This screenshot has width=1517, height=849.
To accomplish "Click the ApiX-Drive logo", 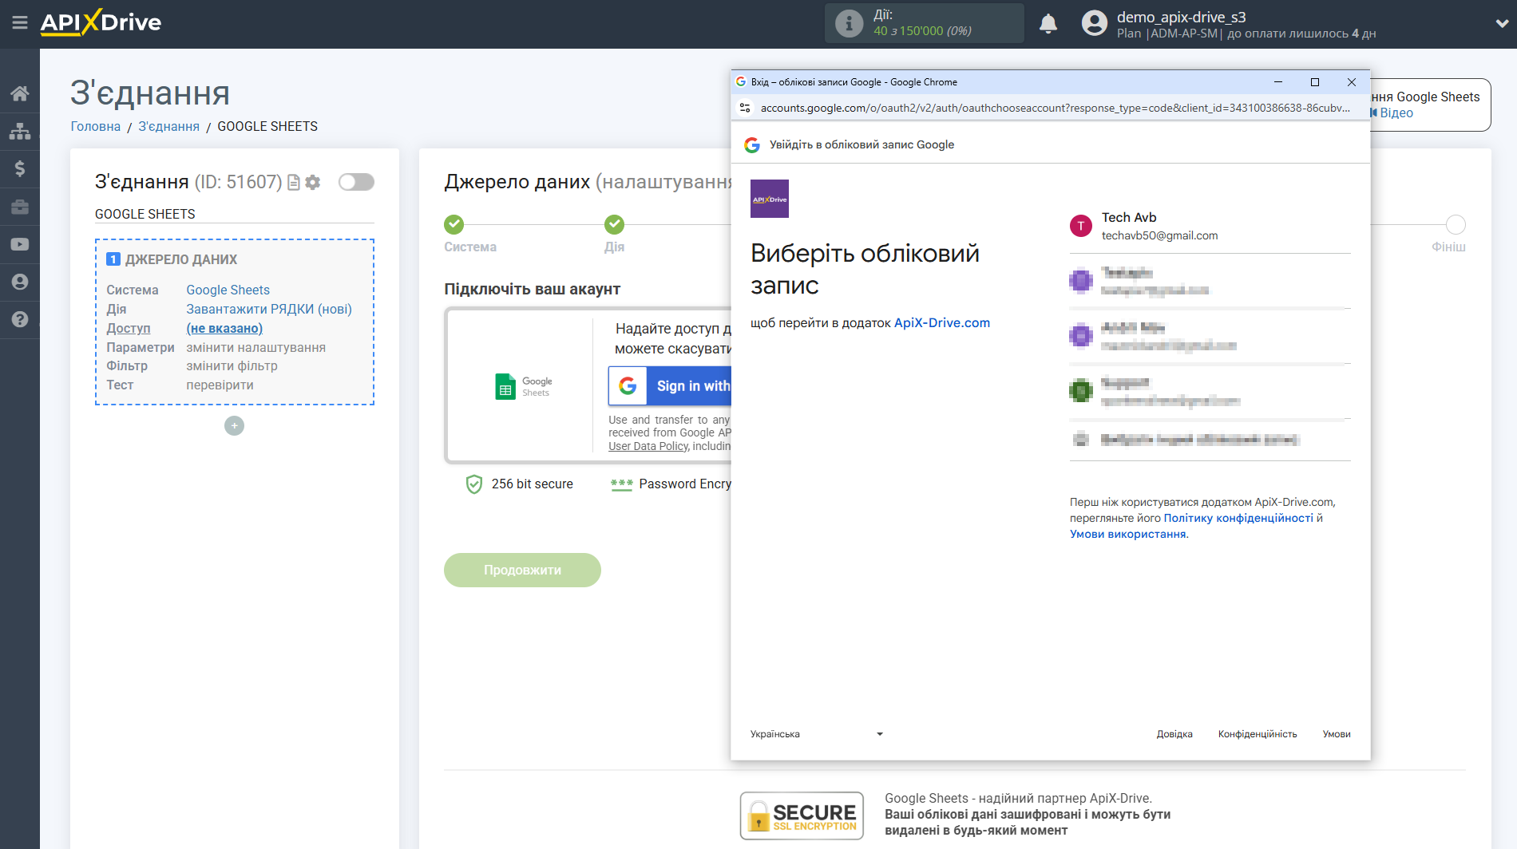I will click(101, 22).
